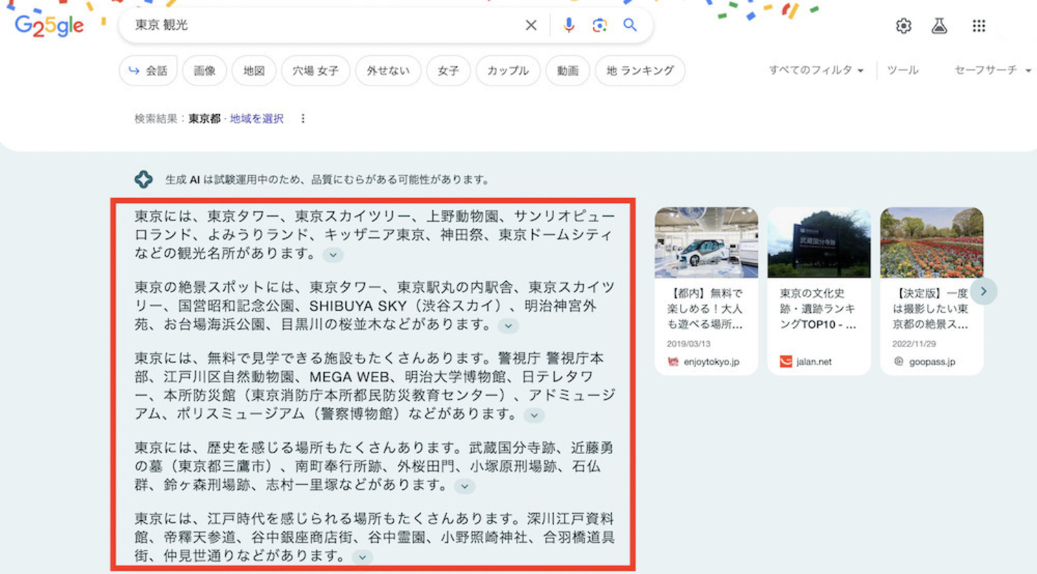Submit search with magnifying glass icon
This screenshot has width=1037, height=574.
[630, 25]
